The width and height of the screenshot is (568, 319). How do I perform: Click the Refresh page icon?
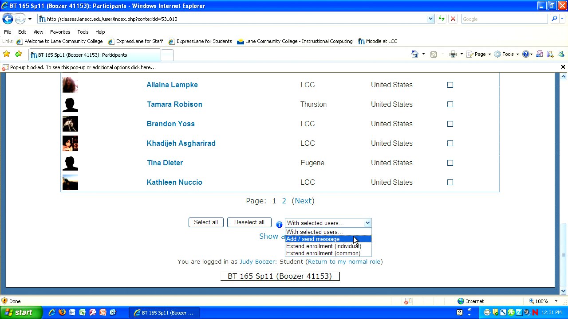(441, 19)
